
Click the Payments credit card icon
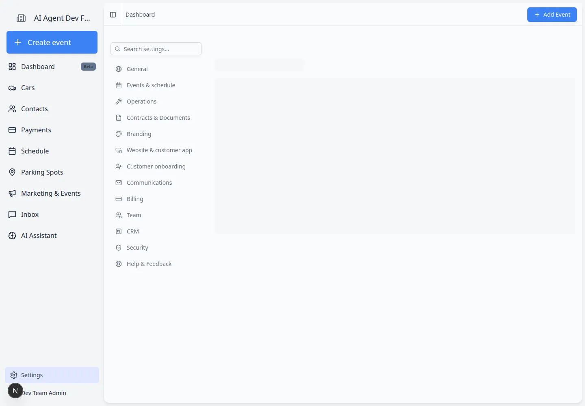tap(12, 130)
